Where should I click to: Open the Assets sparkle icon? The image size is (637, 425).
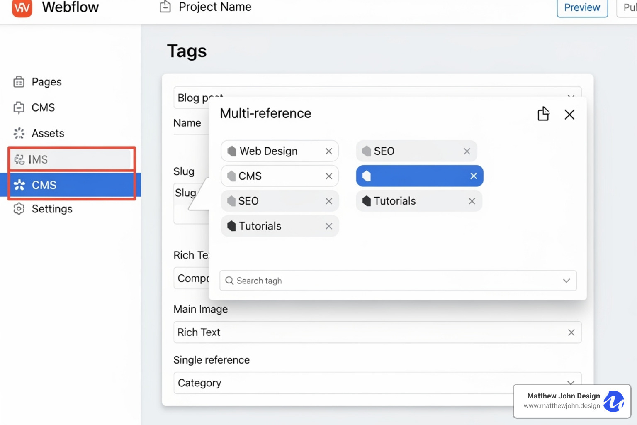pyautogui.click(x=19, y=133)
